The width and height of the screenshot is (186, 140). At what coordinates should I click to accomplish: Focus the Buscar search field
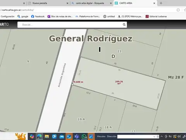pos(72,24)
